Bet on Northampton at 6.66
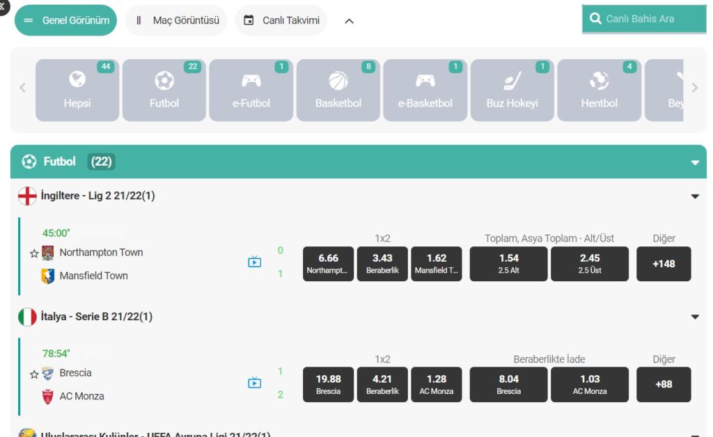The image size is (713, 437). click(x=329, y=264)
